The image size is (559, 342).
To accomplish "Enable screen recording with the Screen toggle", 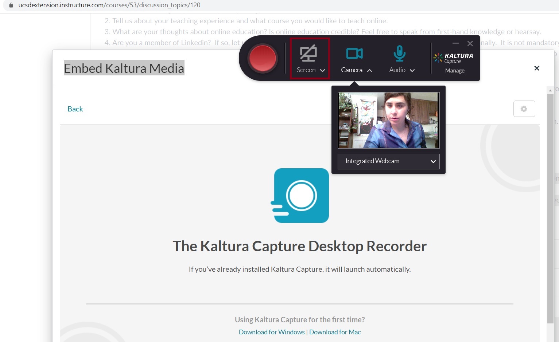I will tap(308, 53).
